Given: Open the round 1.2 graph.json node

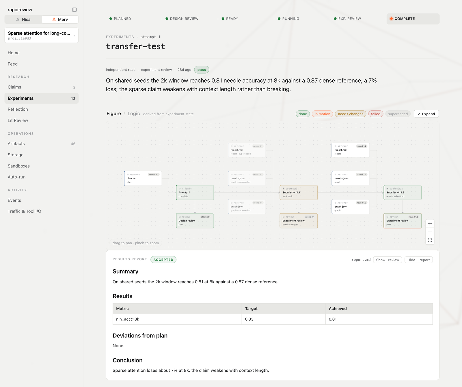Looking at the screenshot, I should point(351,206).
